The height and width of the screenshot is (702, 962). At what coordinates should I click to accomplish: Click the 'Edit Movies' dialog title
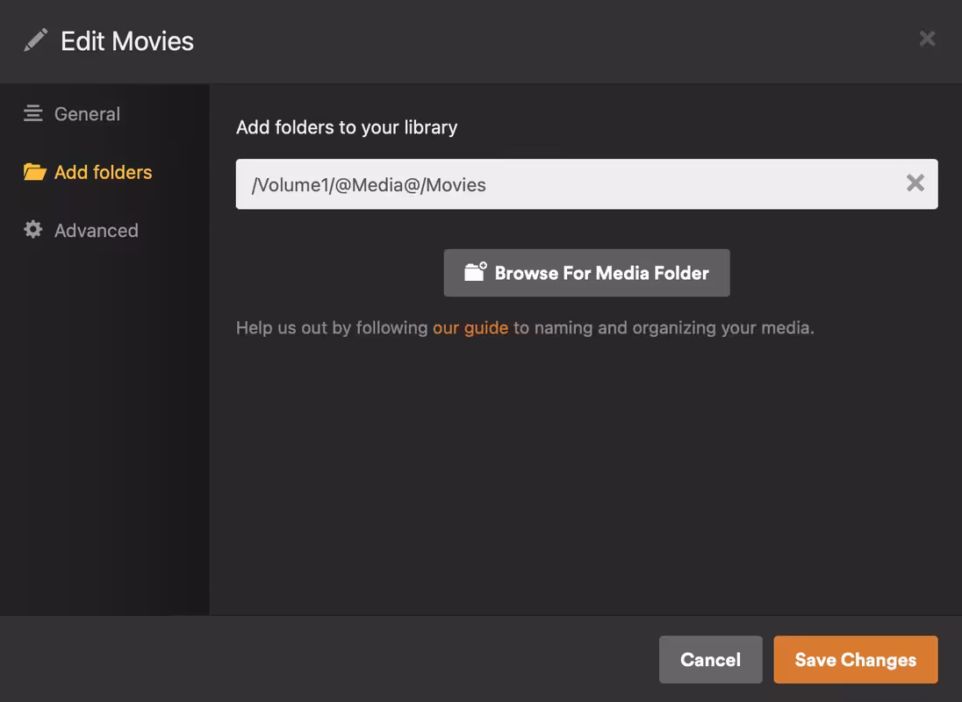pos(127,41)
